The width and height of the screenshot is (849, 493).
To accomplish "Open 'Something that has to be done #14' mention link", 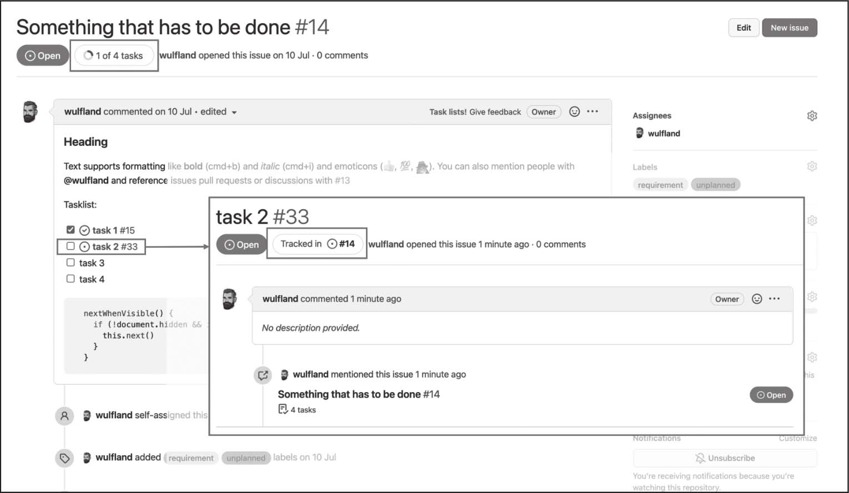I will pyautogui.click(x=359, y=394).
